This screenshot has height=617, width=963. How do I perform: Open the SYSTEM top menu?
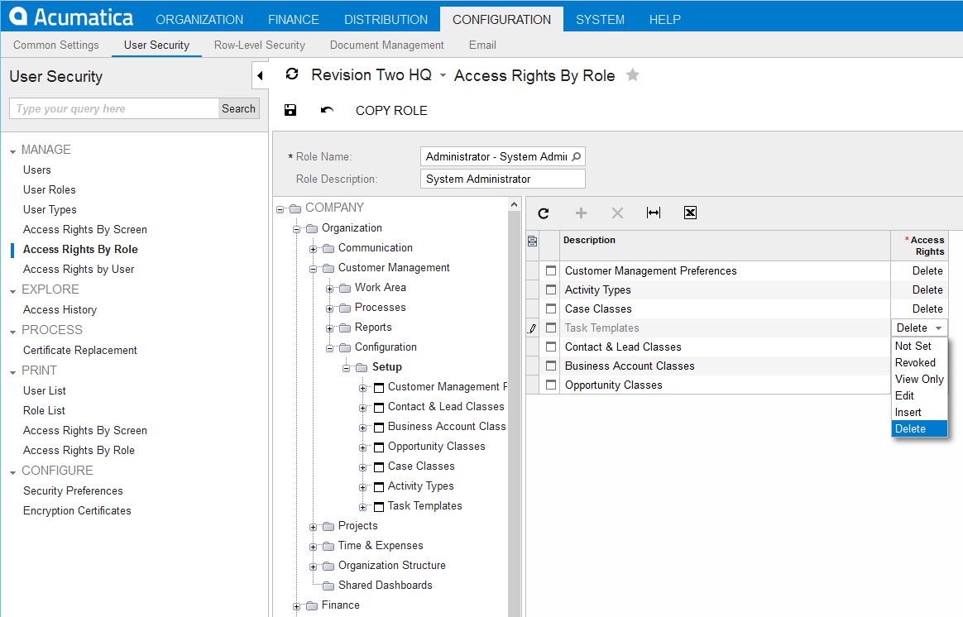click(x=600, y=20)
